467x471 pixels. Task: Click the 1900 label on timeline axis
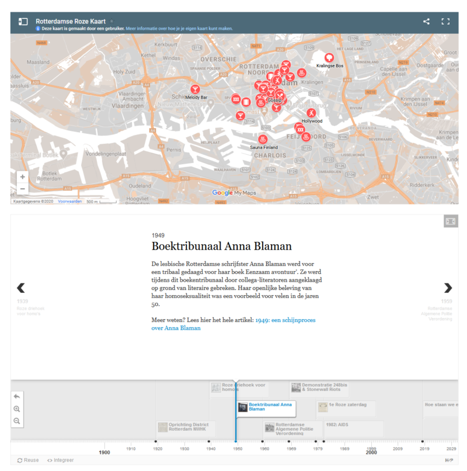pyautogui.click(x=104, y=452)
